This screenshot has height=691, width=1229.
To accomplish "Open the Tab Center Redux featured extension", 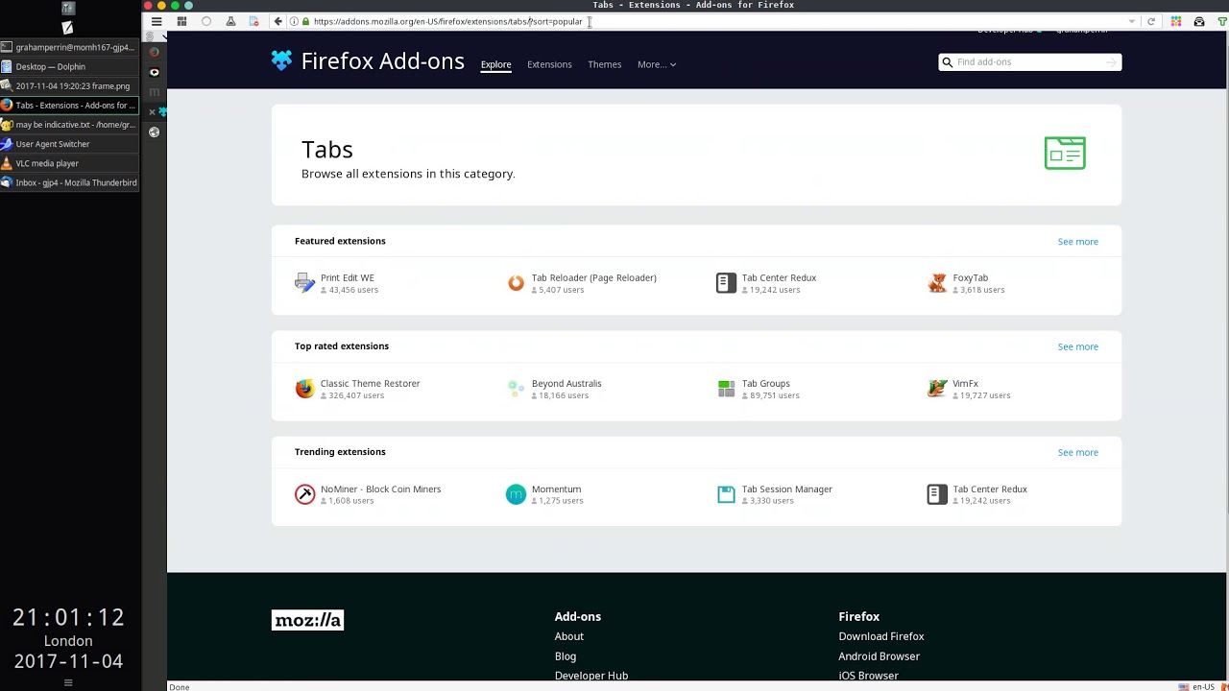I will (779, 278).
